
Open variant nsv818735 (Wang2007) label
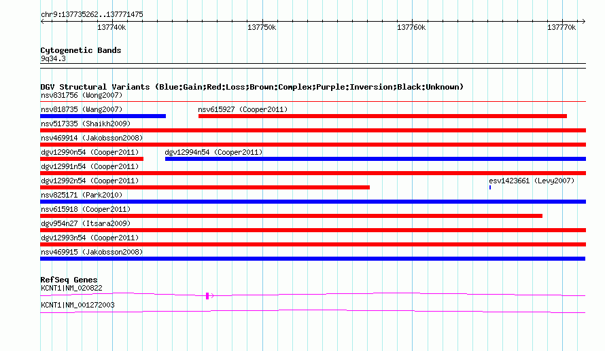tap(82, 109)
